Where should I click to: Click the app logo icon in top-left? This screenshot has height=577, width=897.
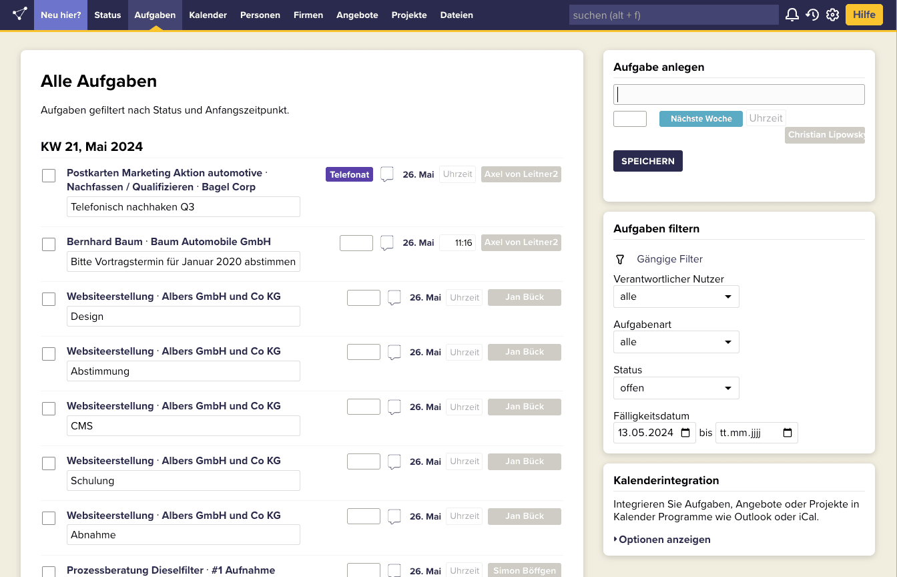[x=20, y=14]
